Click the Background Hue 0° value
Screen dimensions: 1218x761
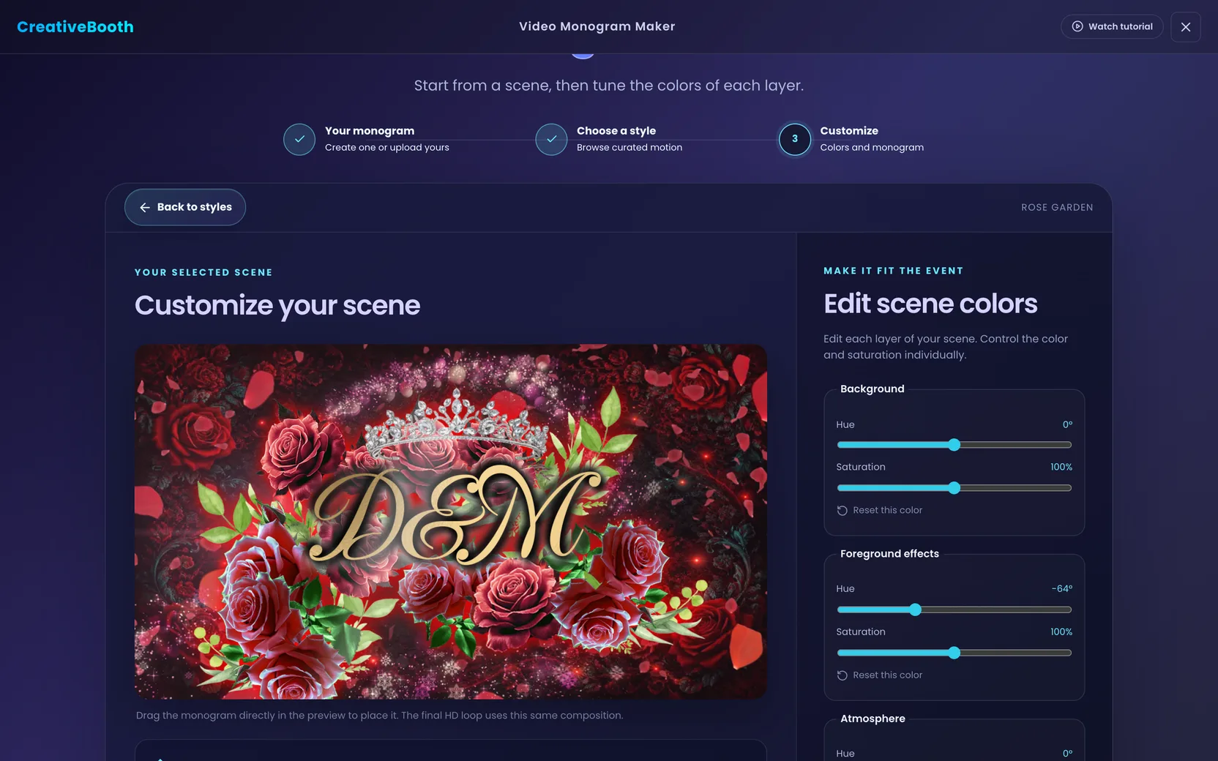click(1067, 424)
